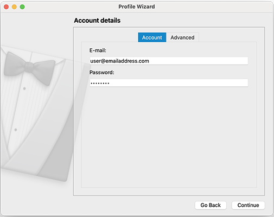274x217 pixels.
Task: Click the Go Back button
Action: pos(211,205)
